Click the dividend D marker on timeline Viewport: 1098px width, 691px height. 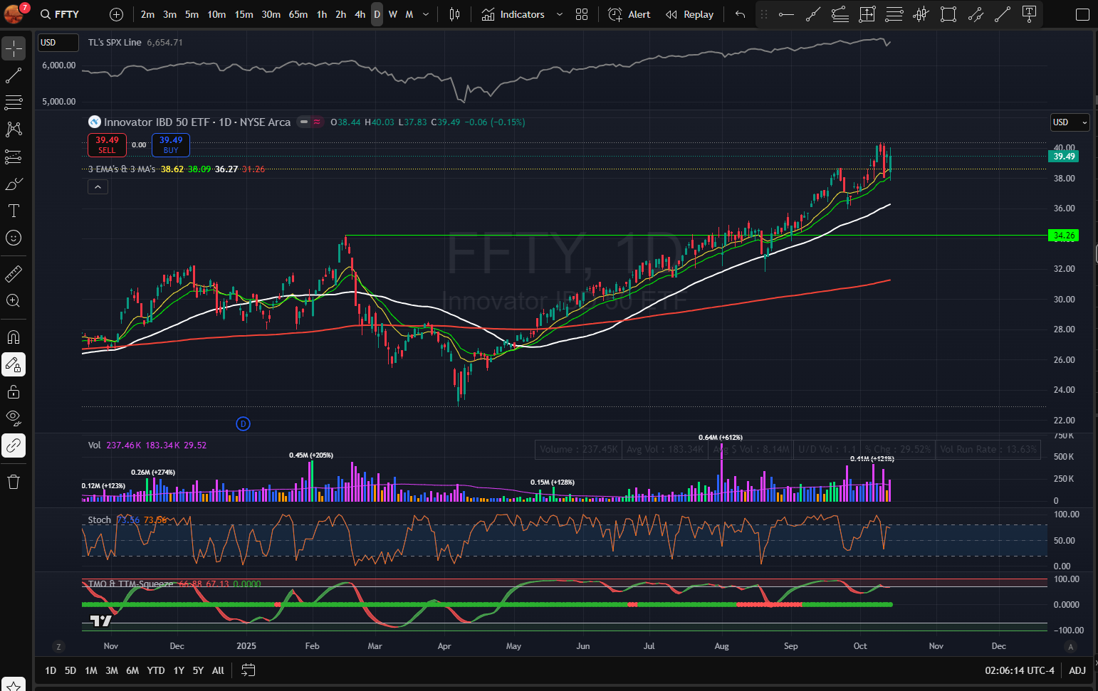(x=243, y=423)
